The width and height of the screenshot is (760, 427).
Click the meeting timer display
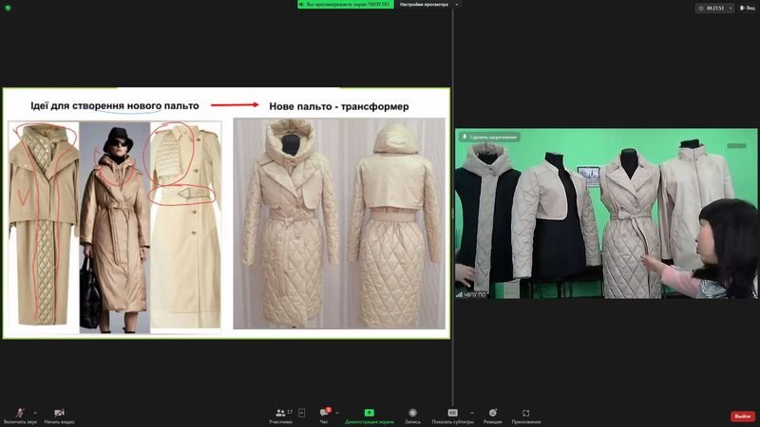click(713, 8)
